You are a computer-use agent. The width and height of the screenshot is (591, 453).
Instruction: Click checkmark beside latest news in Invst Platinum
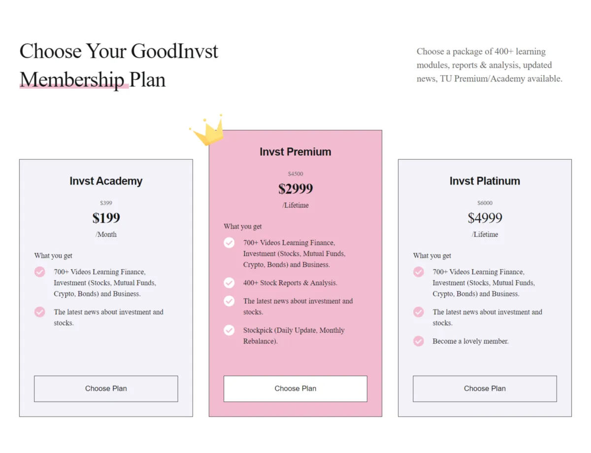pyautogui.click(x=419, y=312)
